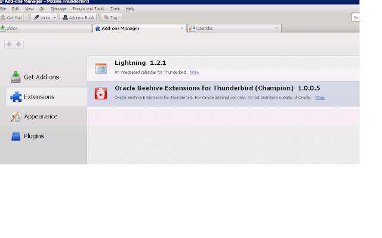Select the Appearance category
The height and width of the screenshot is (238, 382).
(47, 117)
